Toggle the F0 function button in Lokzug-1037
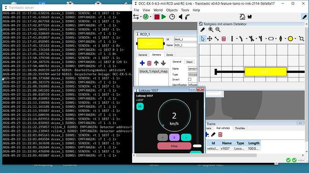Viewport: 309px width, 173px height. click(140, 106)
